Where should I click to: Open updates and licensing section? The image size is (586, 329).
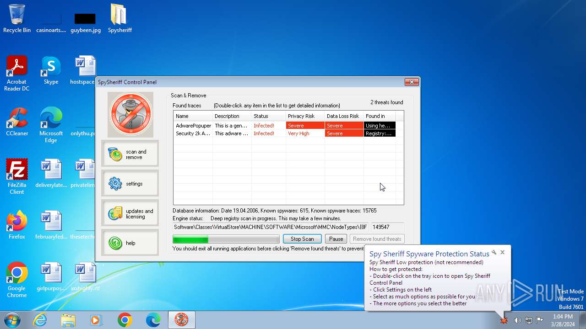pos(130,213)
